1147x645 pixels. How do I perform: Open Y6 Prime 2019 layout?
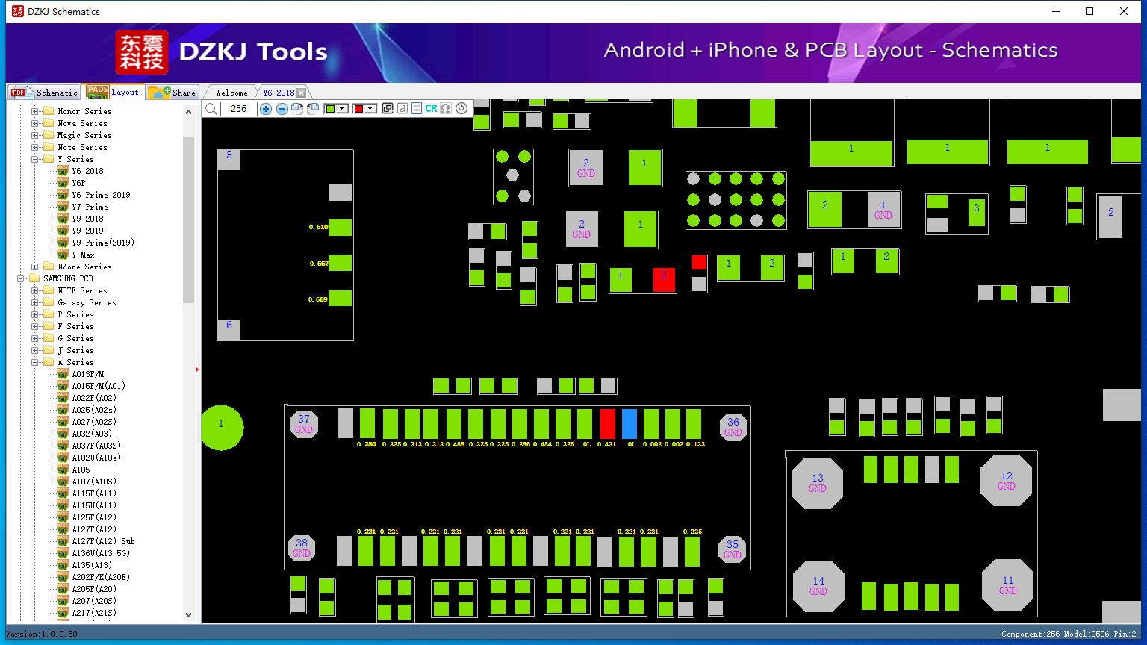(101, 195)
